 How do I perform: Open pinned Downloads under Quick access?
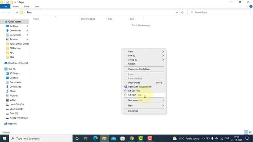(x=15, y=30)
